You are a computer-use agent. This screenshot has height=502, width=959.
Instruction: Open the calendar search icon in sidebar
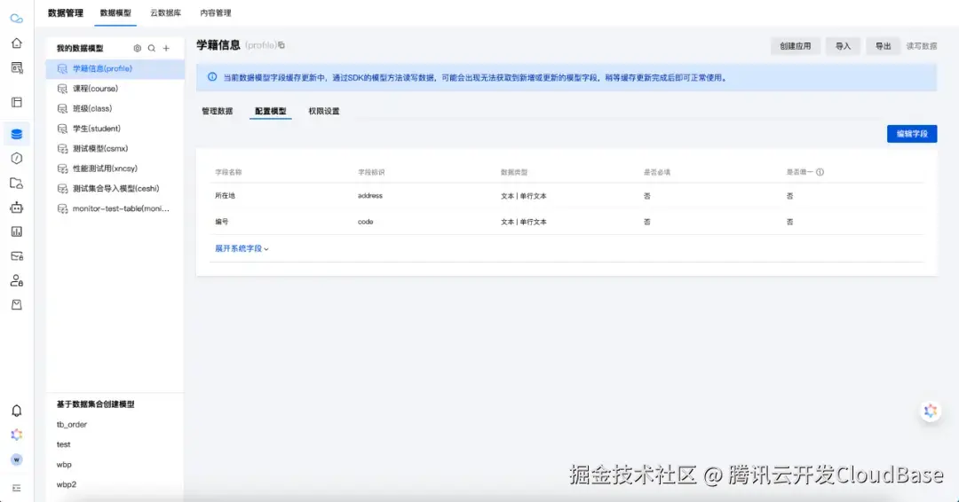17,67
